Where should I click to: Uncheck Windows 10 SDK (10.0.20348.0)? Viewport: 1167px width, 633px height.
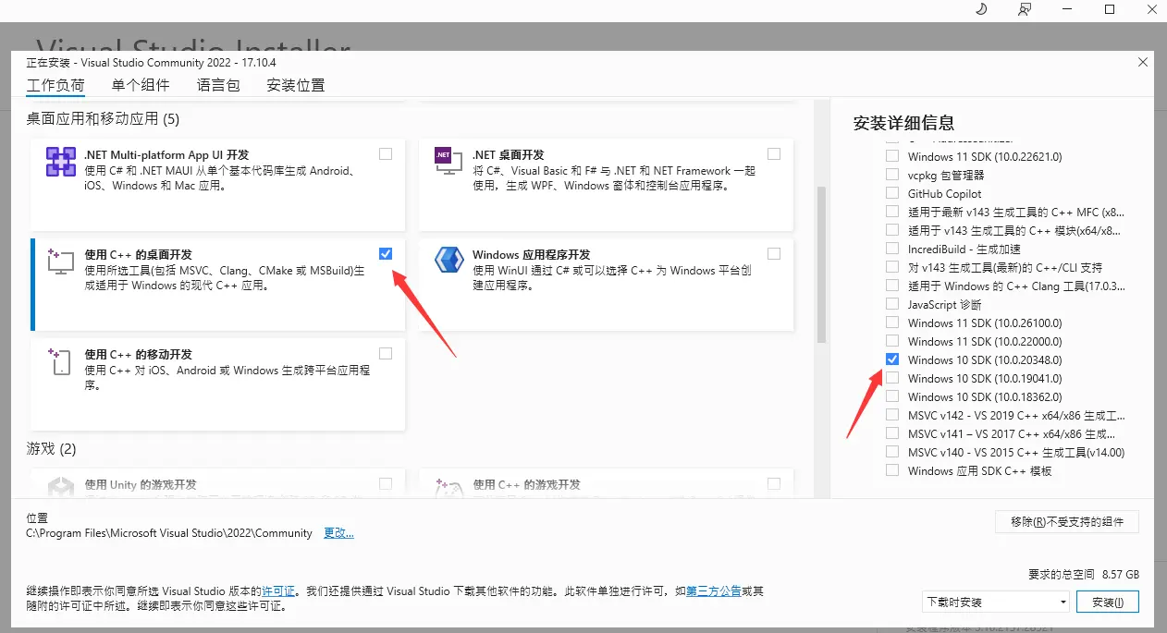pyautogui.click(x=892, y=359)
